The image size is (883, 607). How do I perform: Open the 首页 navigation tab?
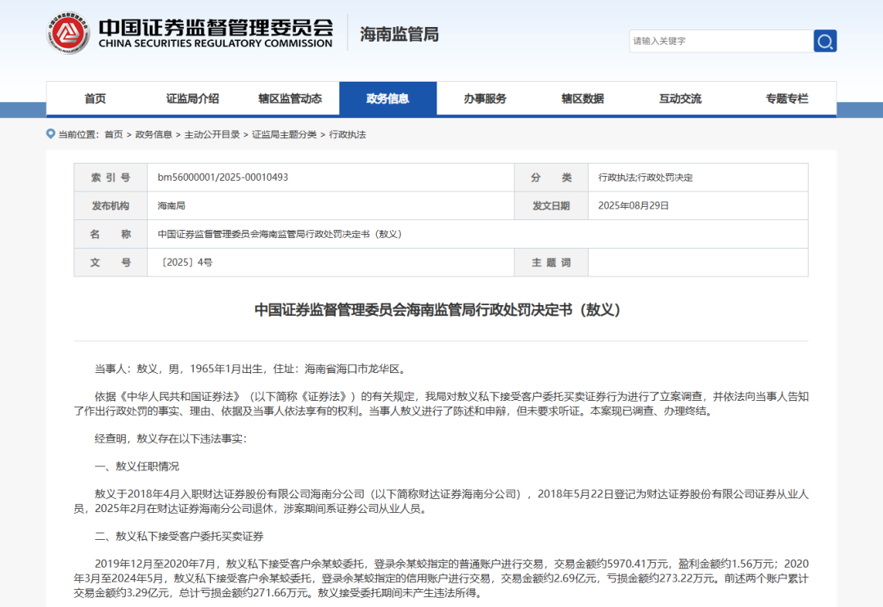coord(95,99)
